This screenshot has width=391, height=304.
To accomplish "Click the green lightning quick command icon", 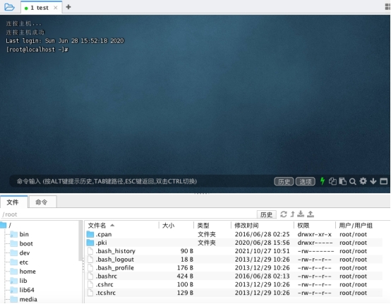I will [323, 181].
